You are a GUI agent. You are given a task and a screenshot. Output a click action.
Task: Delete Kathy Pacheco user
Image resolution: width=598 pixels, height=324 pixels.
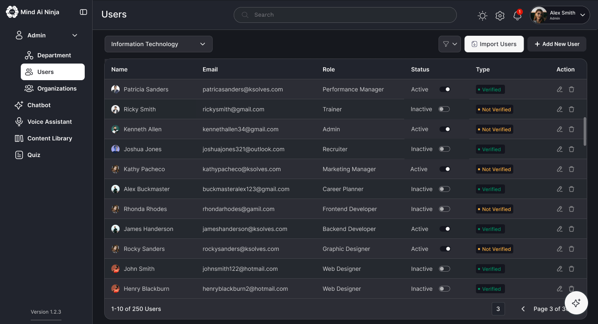point(571,169)
